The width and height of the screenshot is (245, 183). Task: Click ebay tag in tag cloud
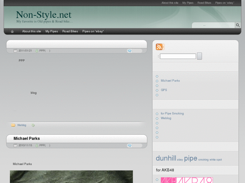[180, 159]
